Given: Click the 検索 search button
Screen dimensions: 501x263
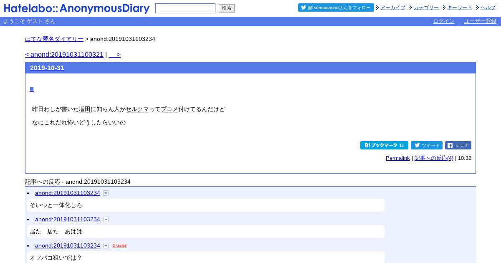Looking at the screenshot, I should point(227,8).
